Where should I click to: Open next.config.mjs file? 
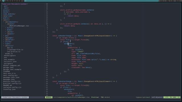[x=10, y=75]
